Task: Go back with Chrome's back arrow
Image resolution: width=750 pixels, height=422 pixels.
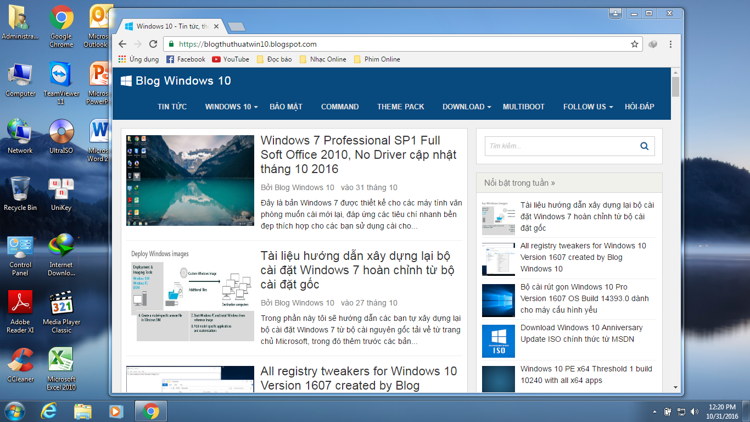Action: point(122,44)
